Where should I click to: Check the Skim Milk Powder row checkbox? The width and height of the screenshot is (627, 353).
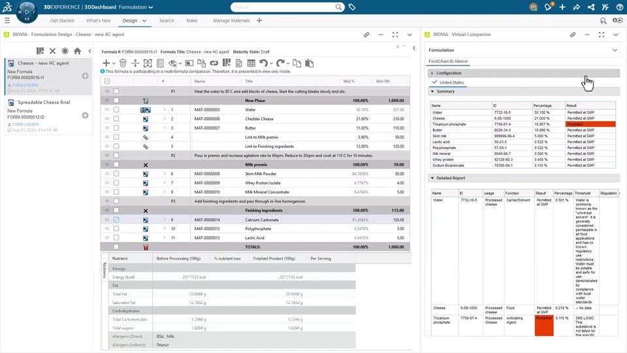116,174
